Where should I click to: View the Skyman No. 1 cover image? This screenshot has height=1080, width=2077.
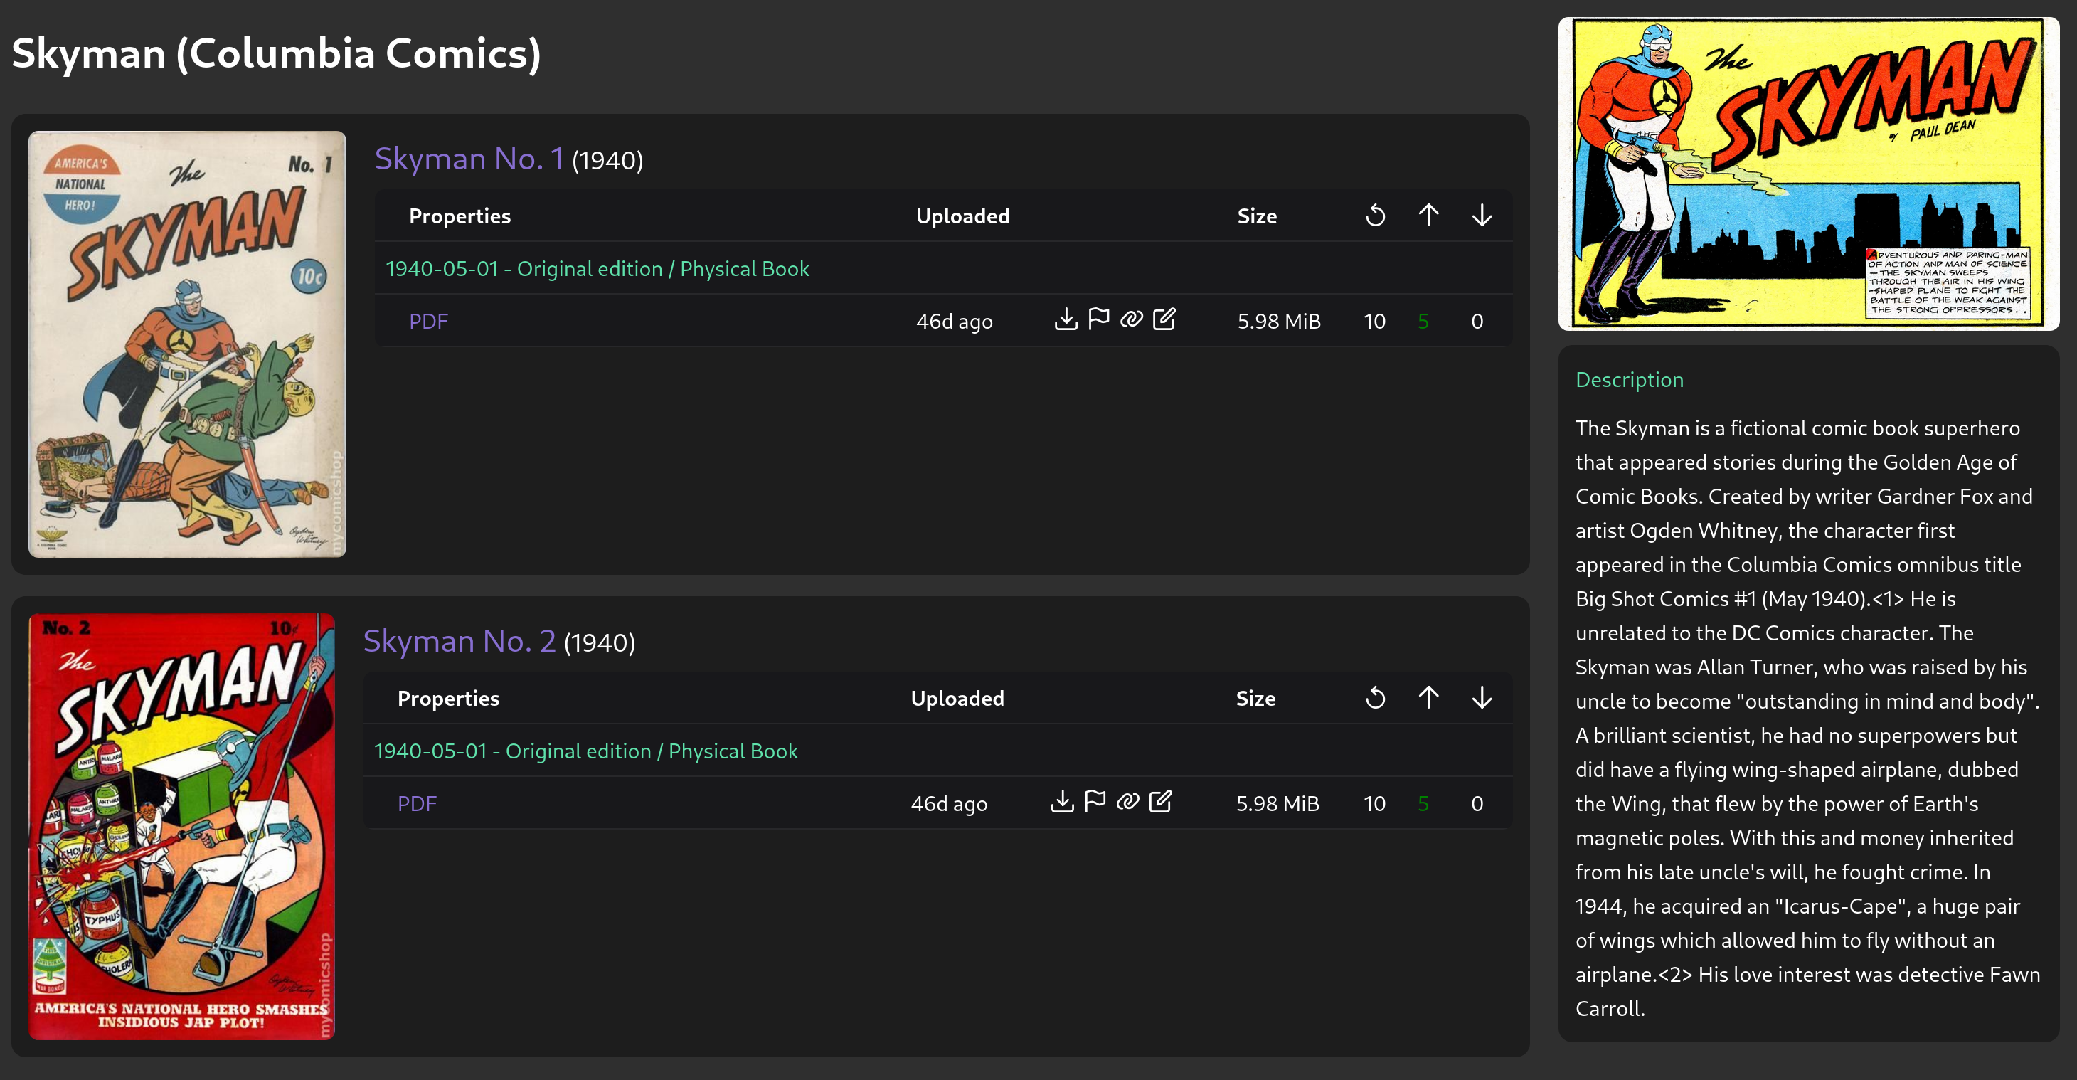pos(187,344)
